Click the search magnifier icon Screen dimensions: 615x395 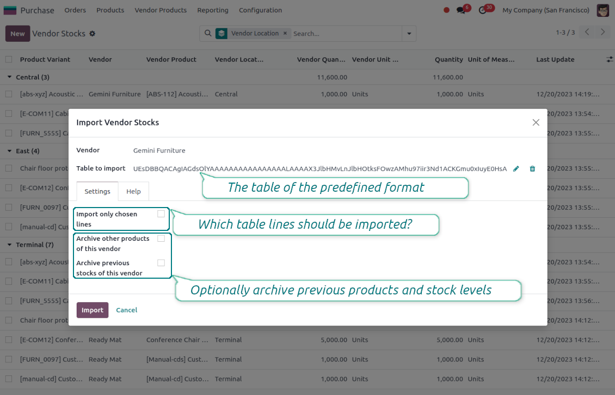208,33
